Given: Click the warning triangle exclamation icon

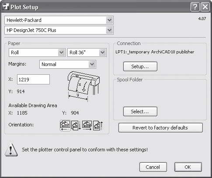Looking at the screenshot, I should pyautogui.click(x=11, y=150).
